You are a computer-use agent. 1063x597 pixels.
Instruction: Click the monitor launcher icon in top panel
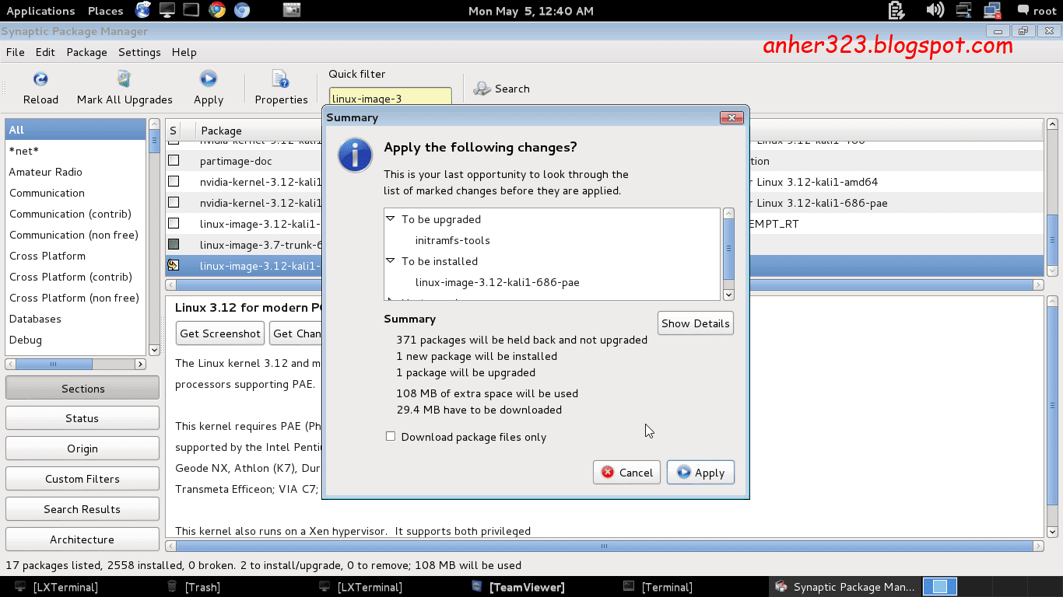(167, 10)
